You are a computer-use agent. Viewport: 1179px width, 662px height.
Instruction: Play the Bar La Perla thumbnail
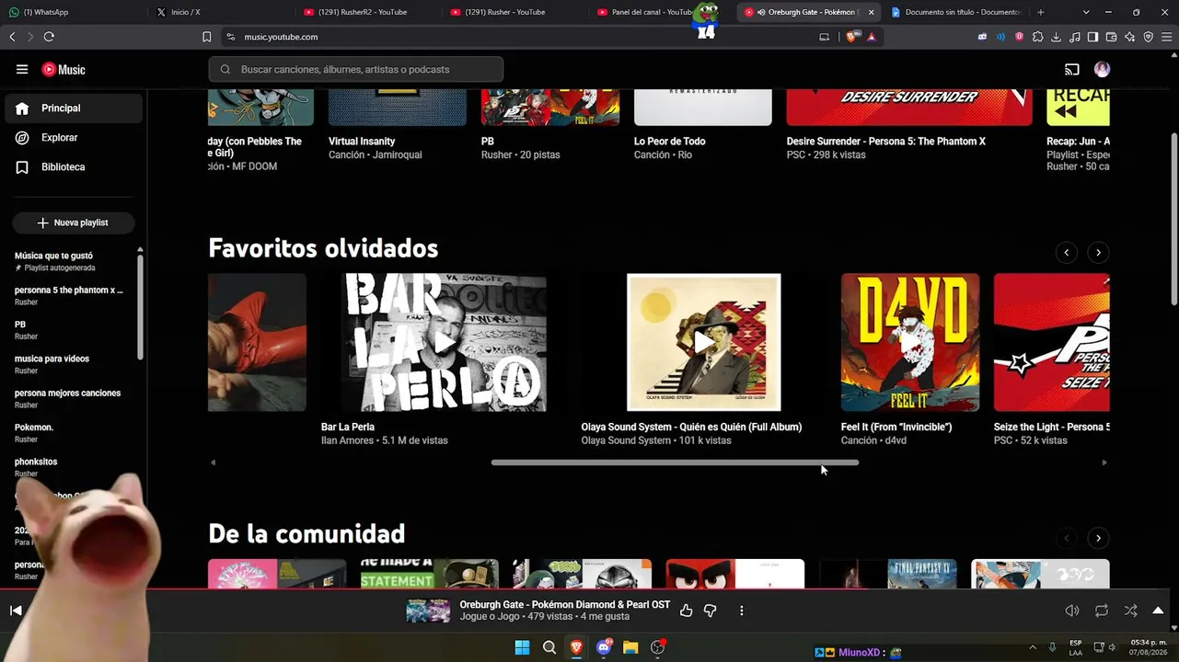[x=445, y=342]
